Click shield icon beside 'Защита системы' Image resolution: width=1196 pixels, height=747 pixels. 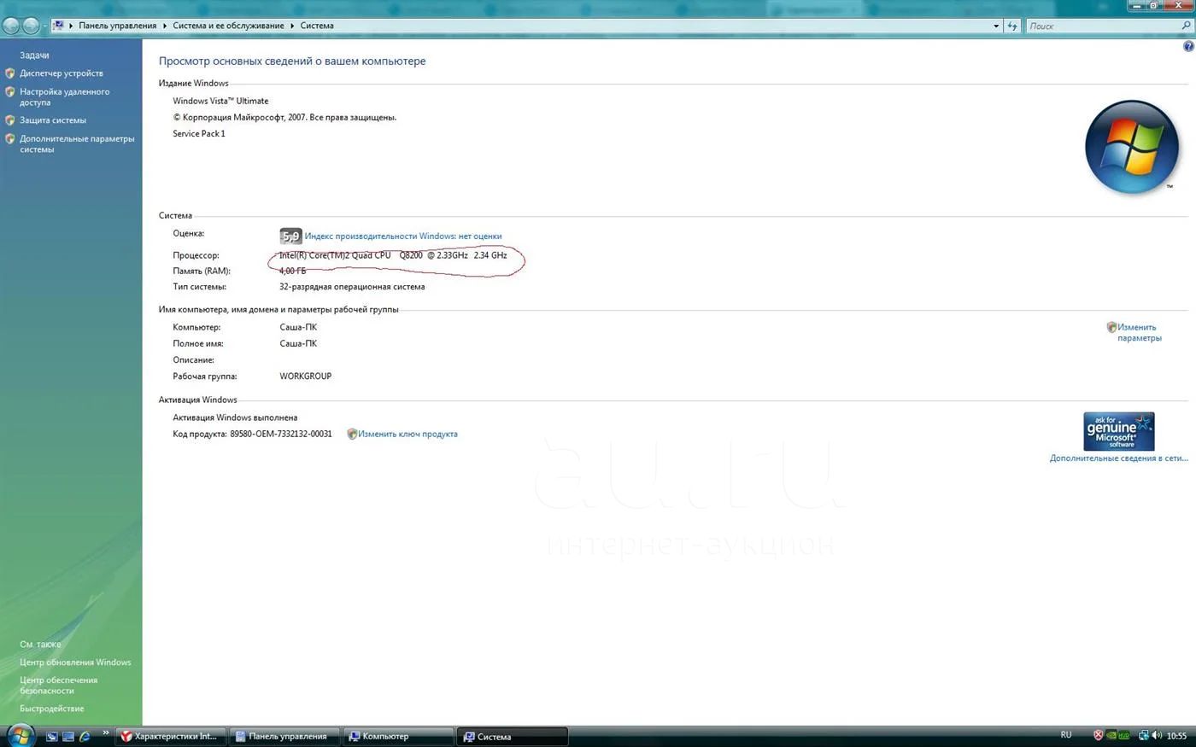click(x=10, y=120)
